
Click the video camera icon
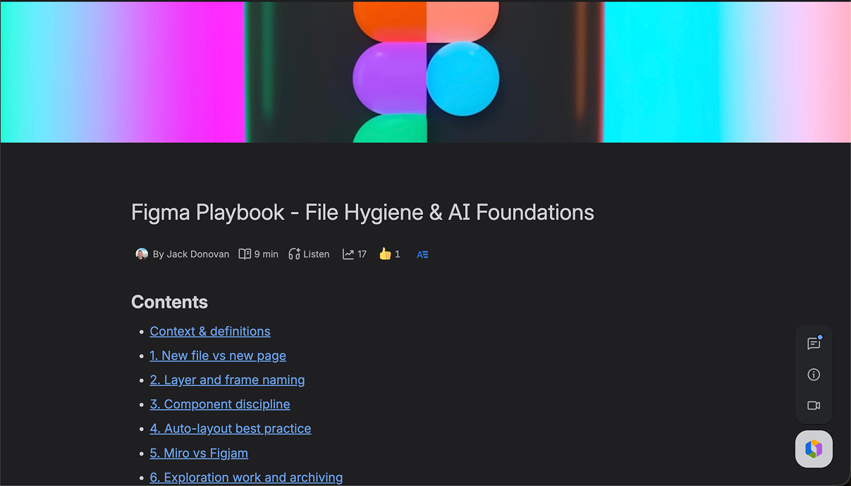(x=814, y=406)
